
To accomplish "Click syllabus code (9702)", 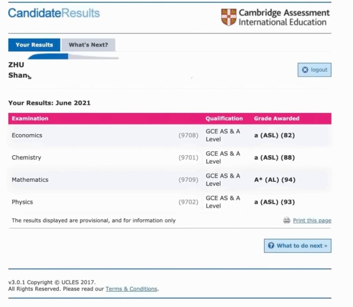I will tap(188, 202).
